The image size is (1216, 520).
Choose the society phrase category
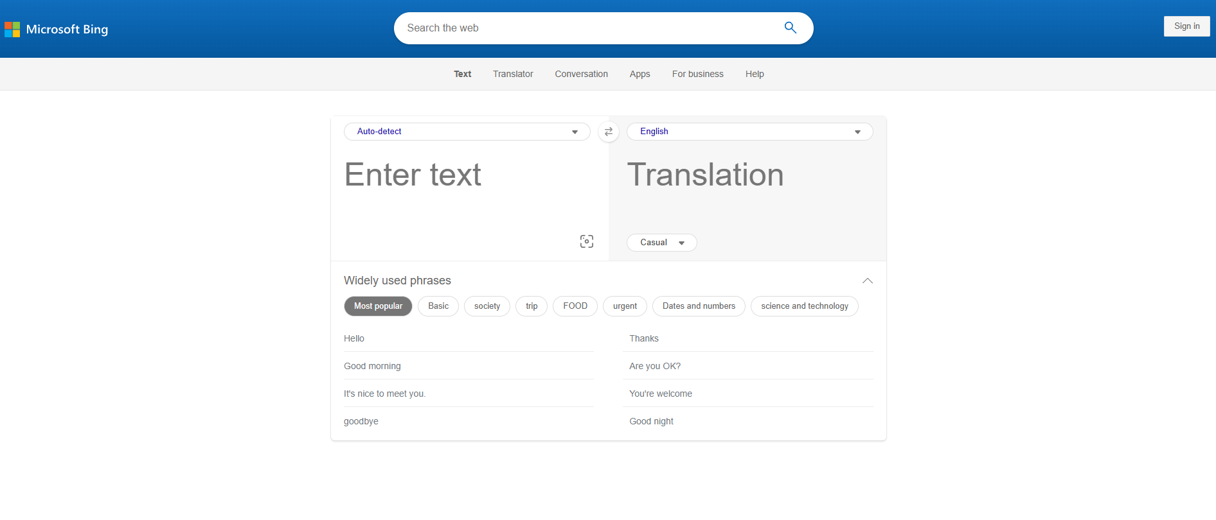coord(487,306)
